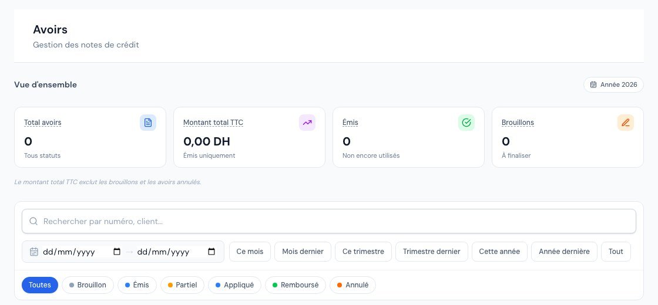Apply the Ce mois date preset

250,252
